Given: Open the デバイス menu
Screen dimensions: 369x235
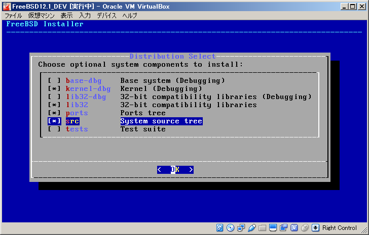Looking at the screenshot, I should point(106,16).
